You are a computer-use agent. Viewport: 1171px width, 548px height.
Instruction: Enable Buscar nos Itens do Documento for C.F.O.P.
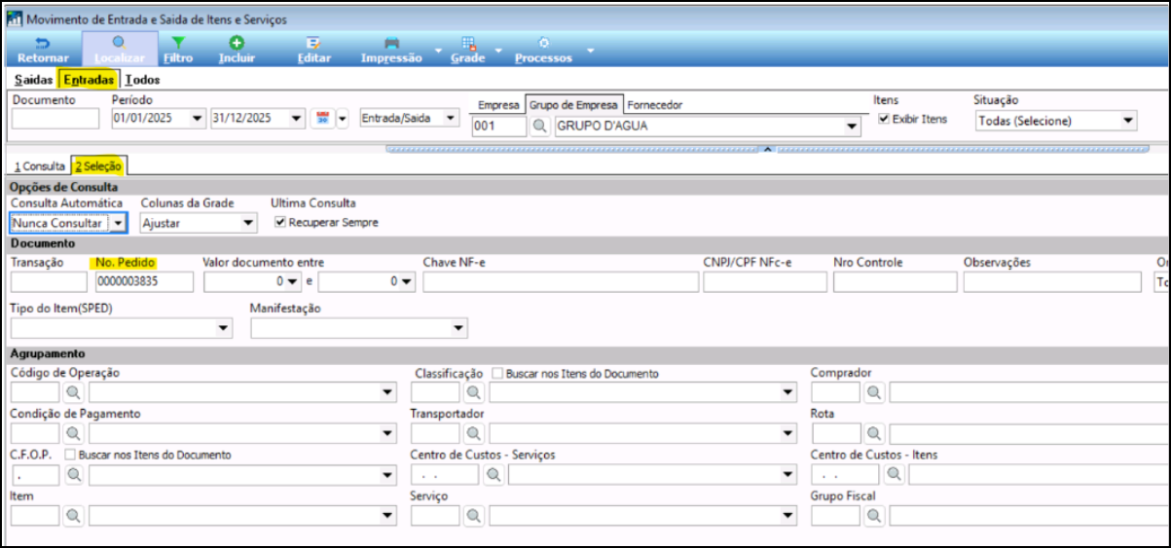[x=69, y=455]
